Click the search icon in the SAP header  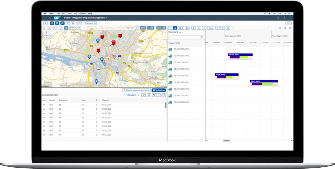point(278,18)
